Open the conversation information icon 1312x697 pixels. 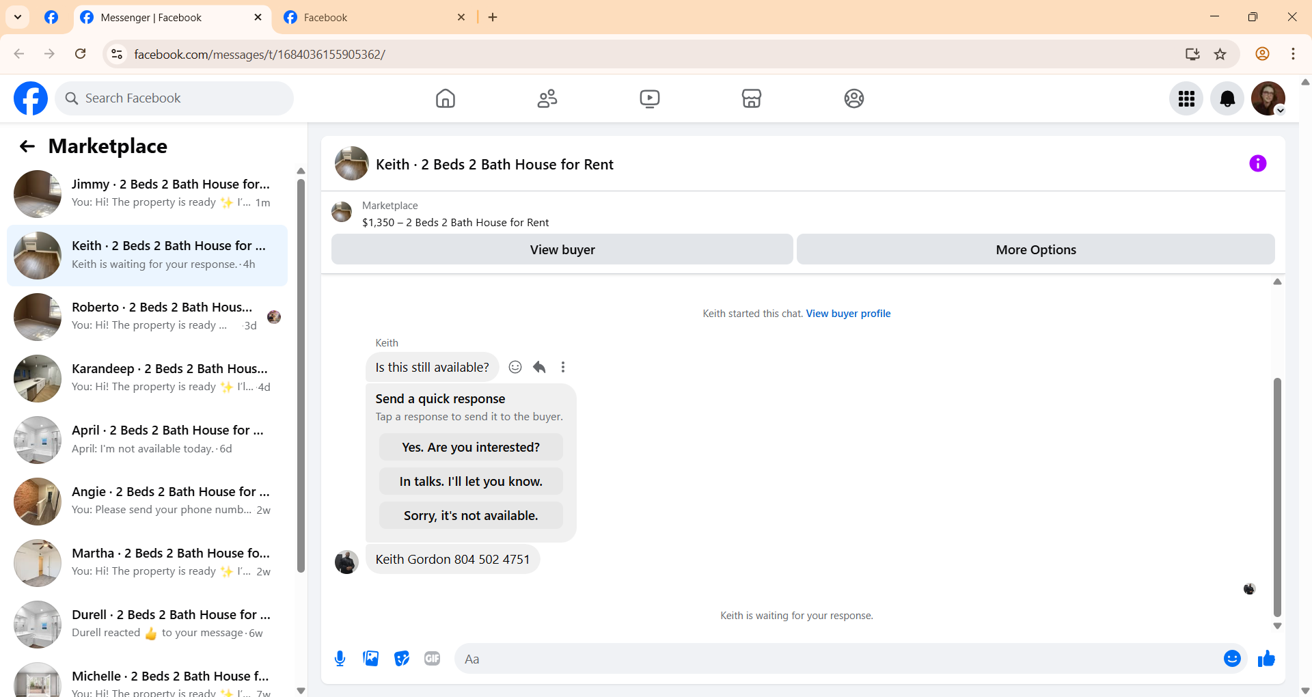pyautogui.click(x=1258, y=163)
